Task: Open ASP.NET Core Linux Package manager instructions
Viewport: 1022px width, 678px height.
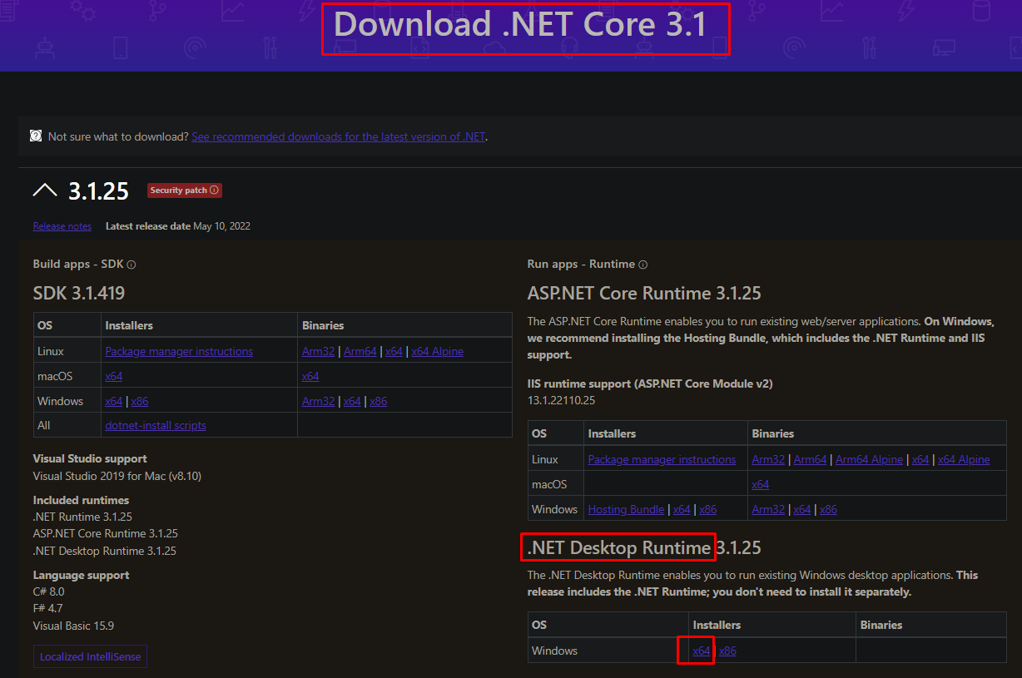Action: [x=662, y=459]
